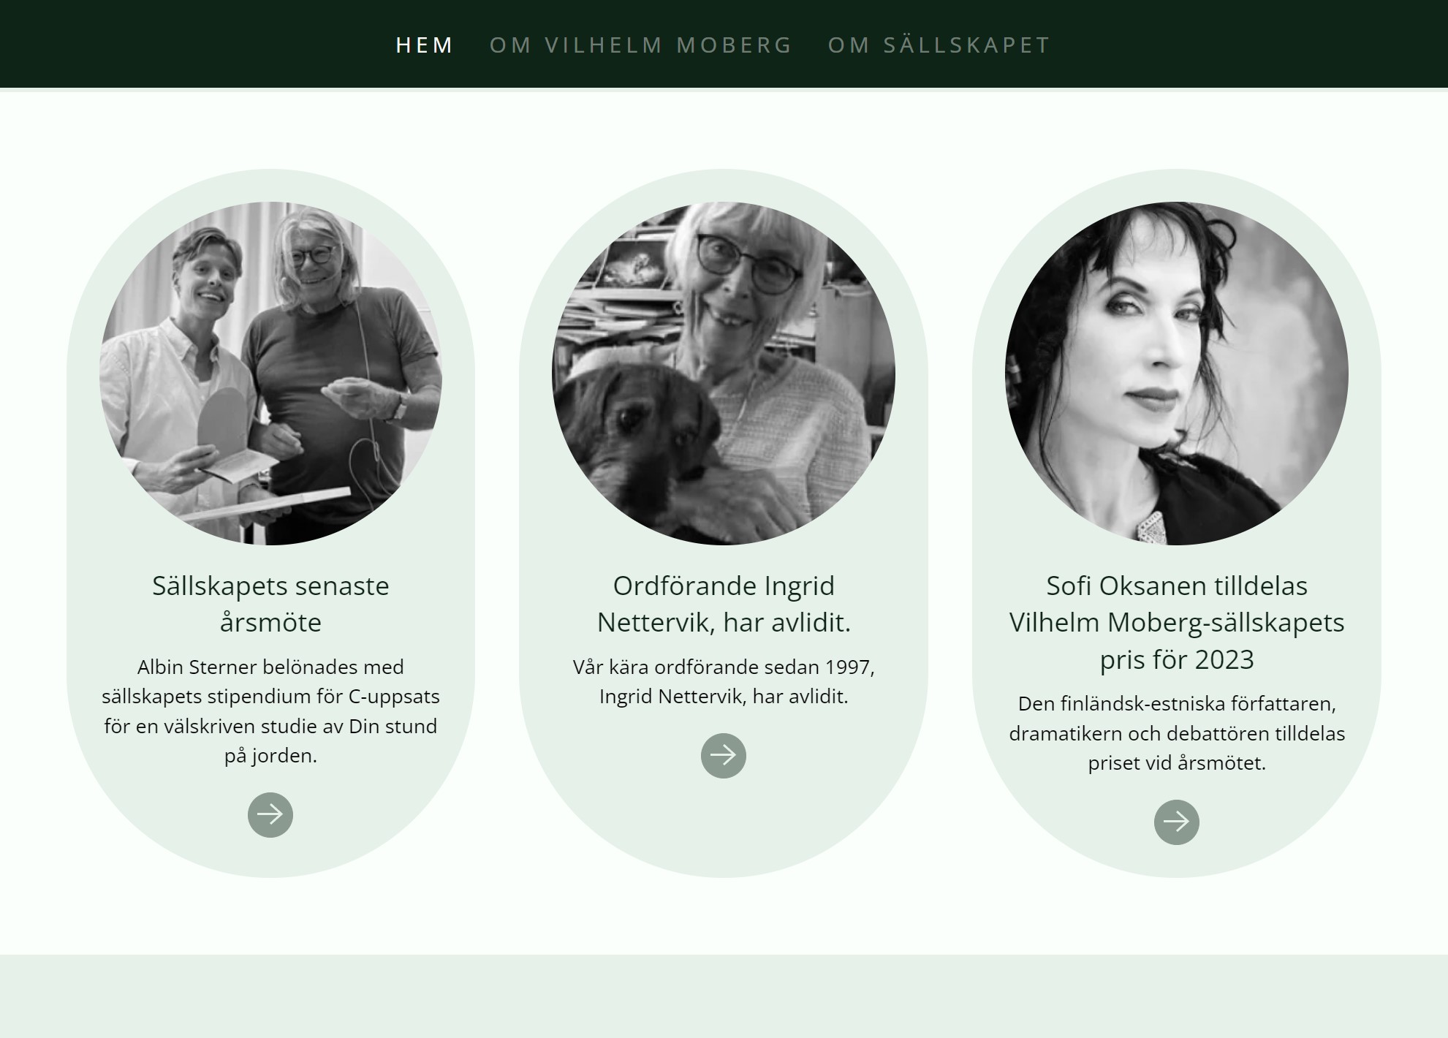Open the Sofi Oksanen tilldelas pris heading
The height and width of the screenshot is (1038, 1448).
[1177, 622]
